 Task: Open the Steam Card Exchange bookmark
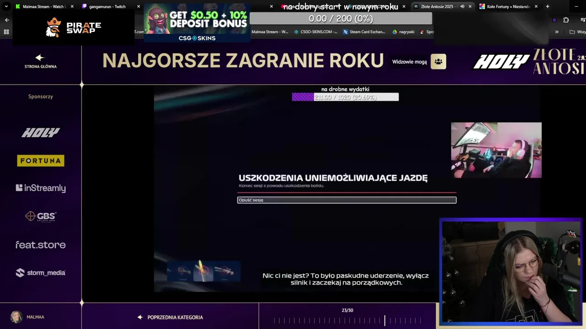coord(364,32)
